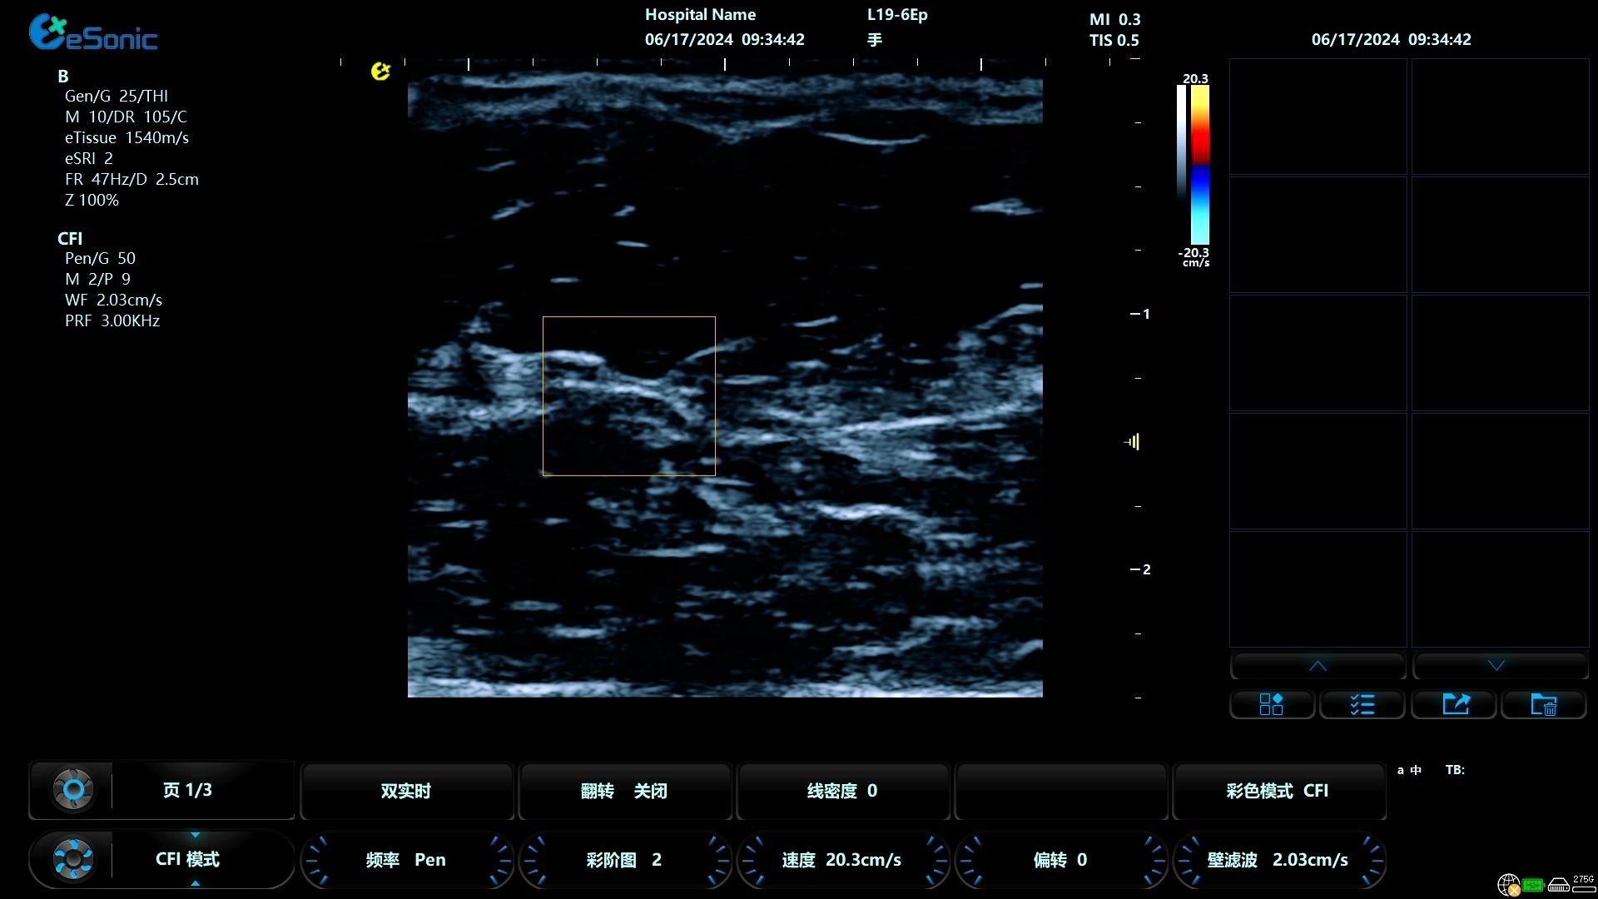Viewport: 1598px width, 899px height.
Task: Select the top-left empty clipboard thumbnail slot
Action: point(1318,117)
